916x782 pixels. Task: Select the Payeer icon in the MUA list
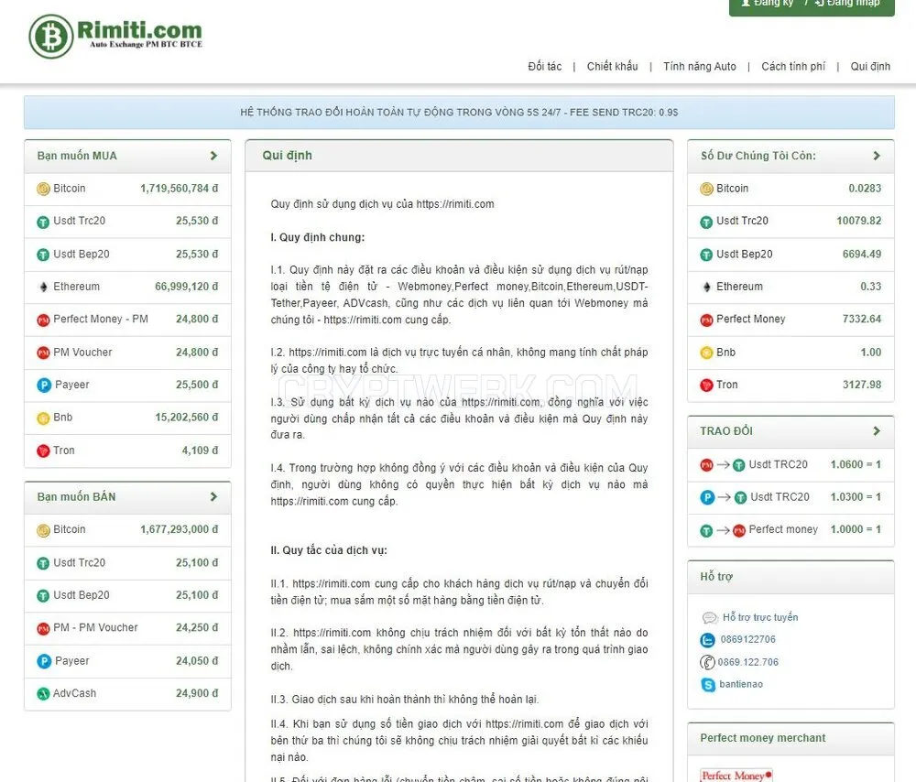pos(44,386)
